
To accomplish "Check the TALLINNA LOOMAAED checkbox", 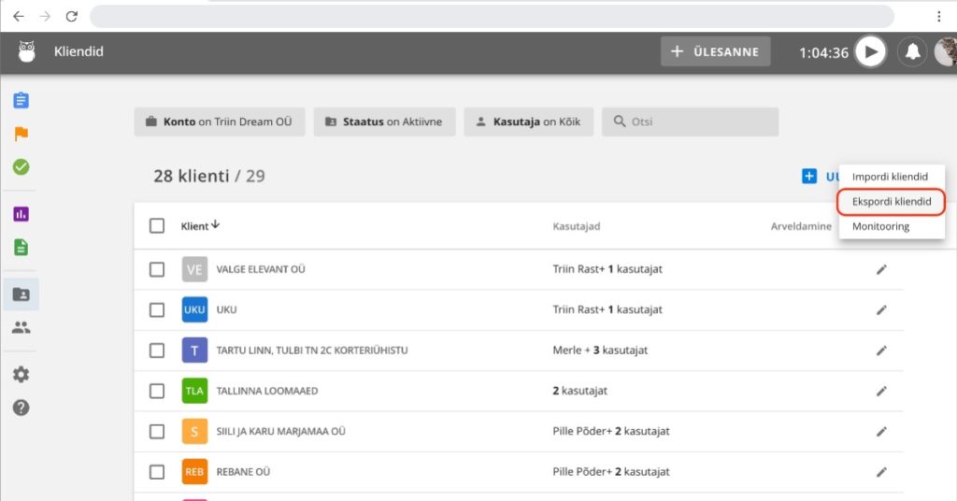I will (157, 391).
